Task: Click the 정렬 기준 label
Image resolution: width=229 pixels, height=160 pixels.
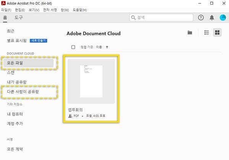Action: pos(87,47)
